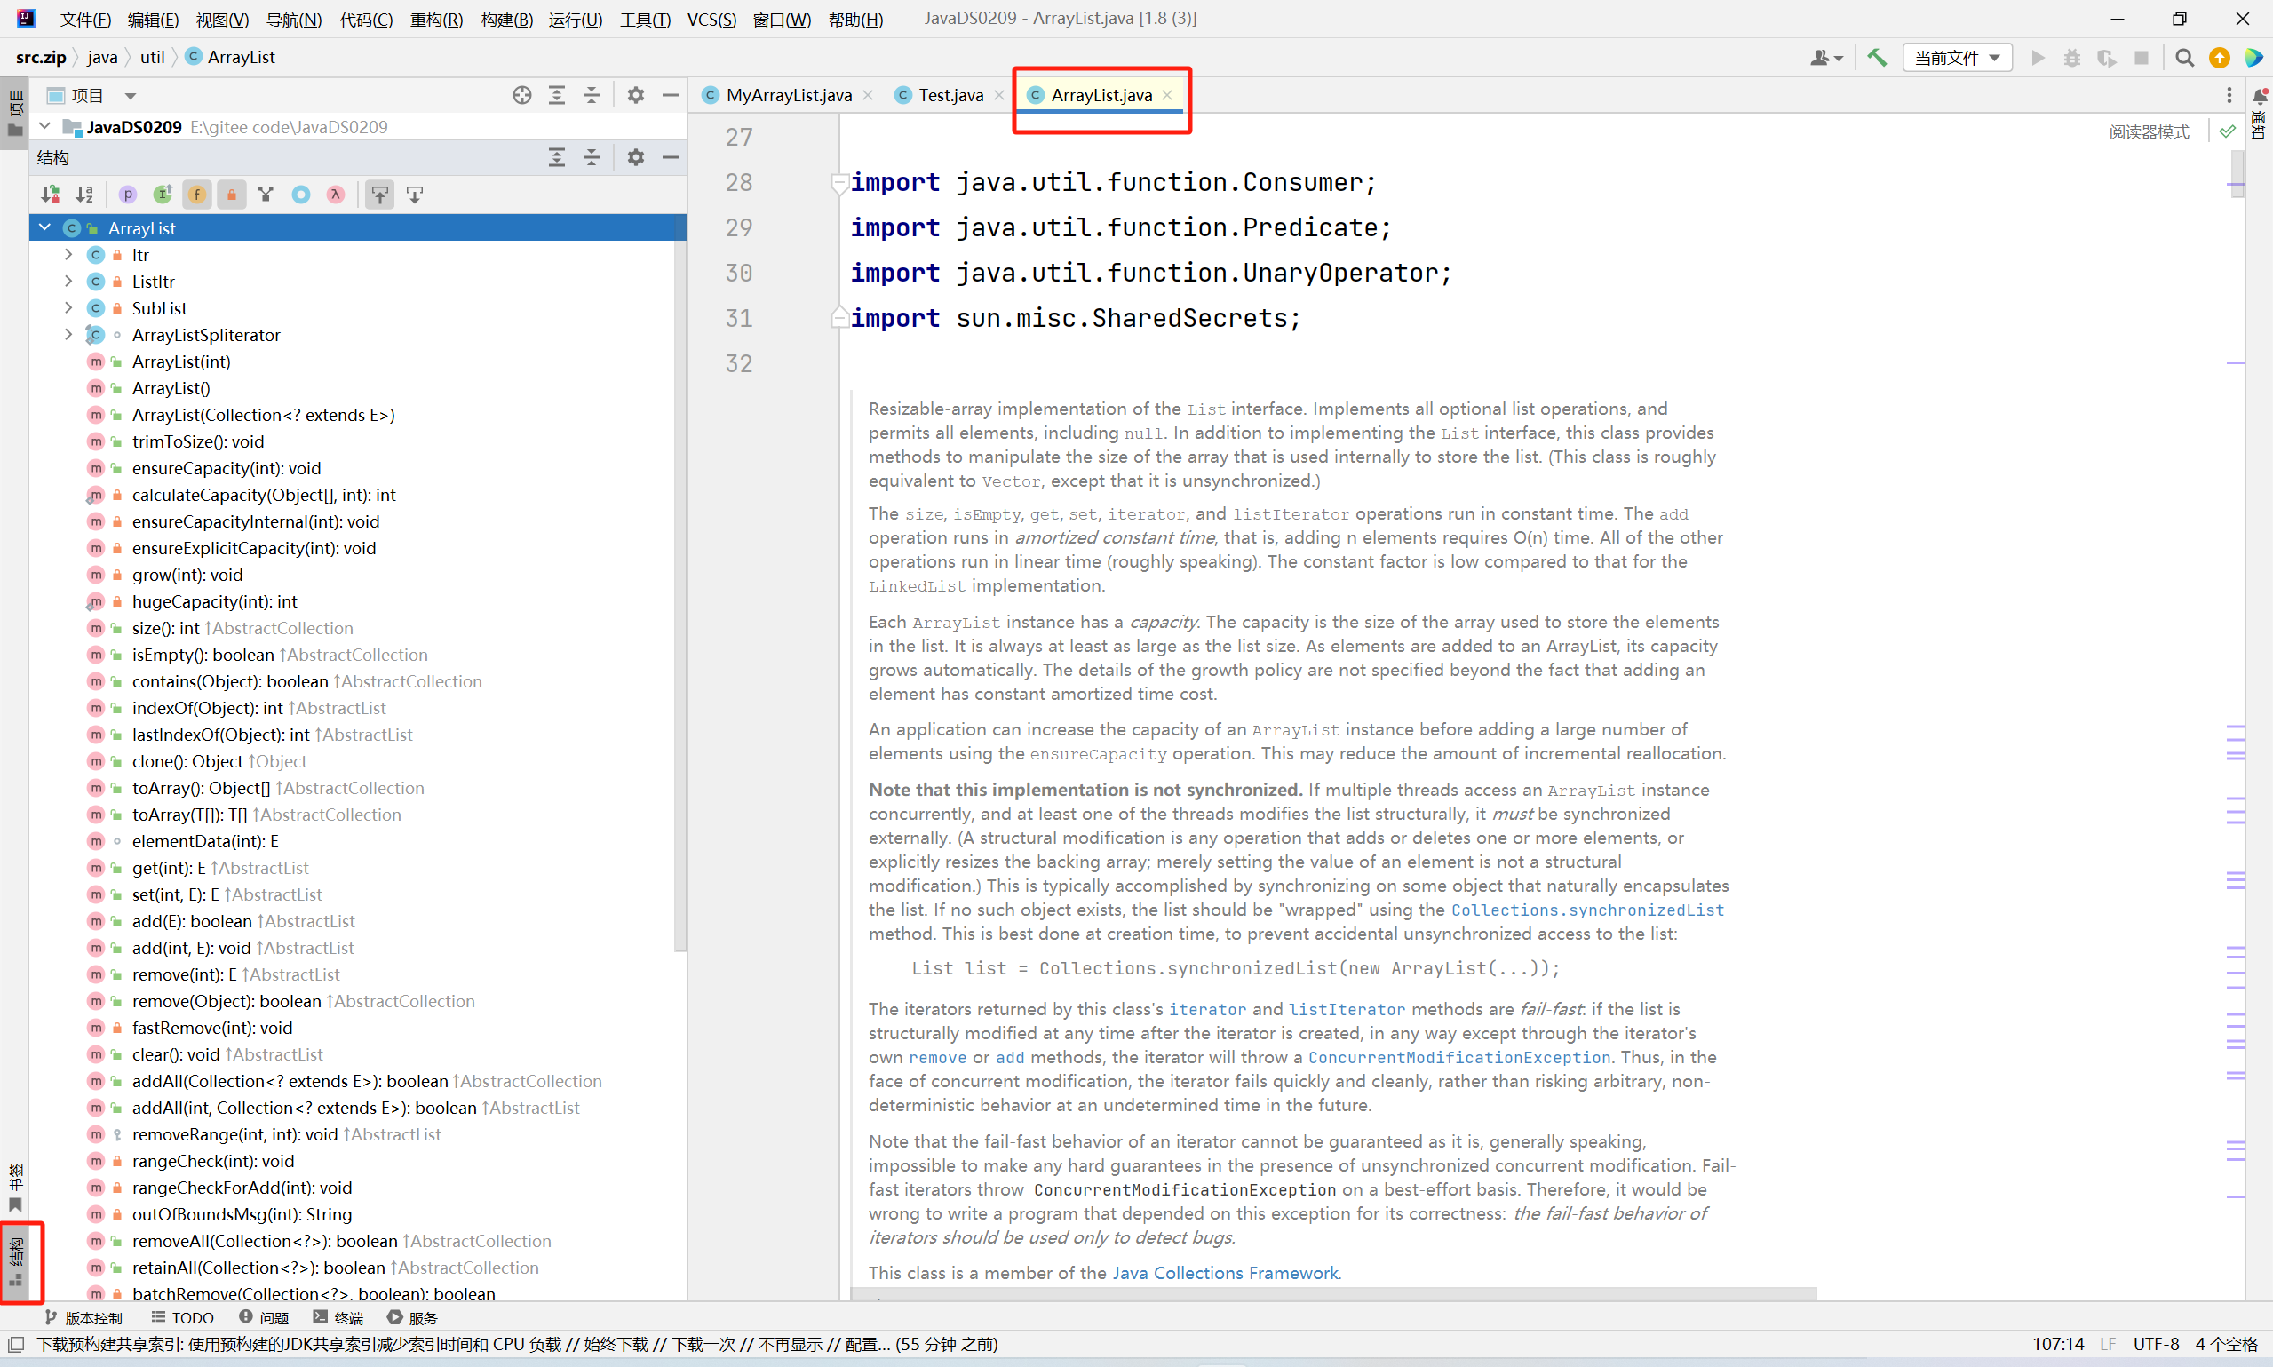Click Sort Alphabetically in Structure toolbar
2273x1367 pixels.
84,195
